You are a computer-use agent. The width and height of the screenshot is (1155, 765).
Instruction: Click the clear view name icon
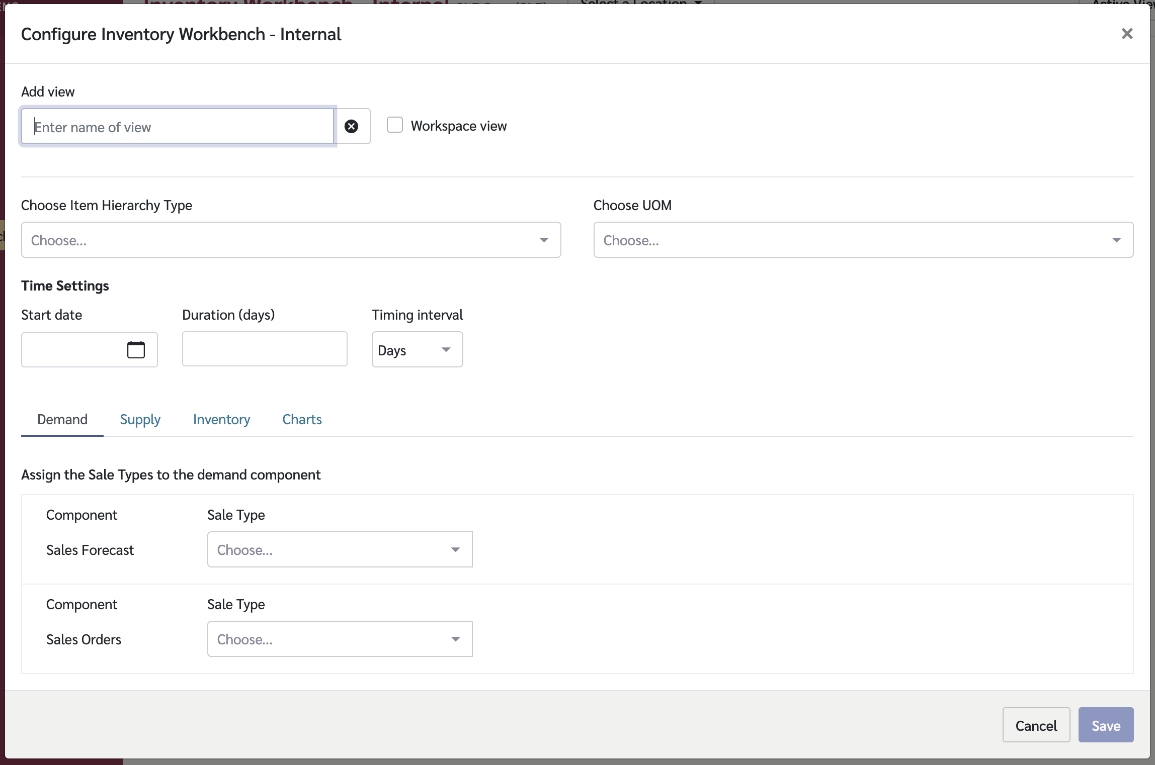point(351,126)
